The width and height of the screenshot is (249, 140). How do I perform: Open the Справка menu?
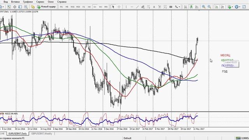pos(61,2)
